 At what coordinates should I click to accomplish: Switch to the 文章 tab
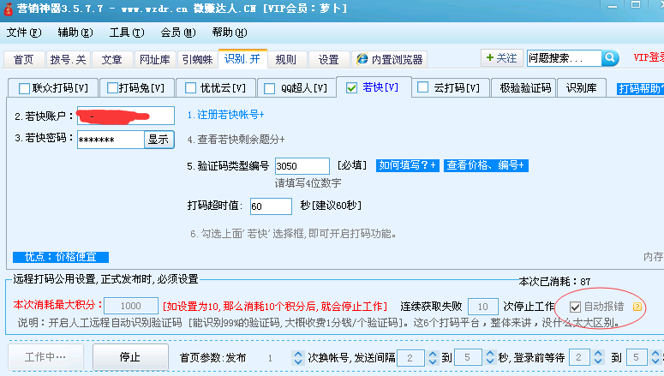coord(111,59)
